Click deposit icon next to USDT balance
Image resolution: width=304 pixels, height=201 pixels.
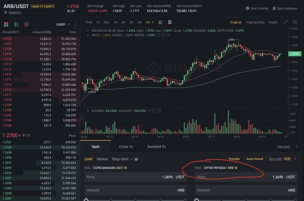coord(126,168)
